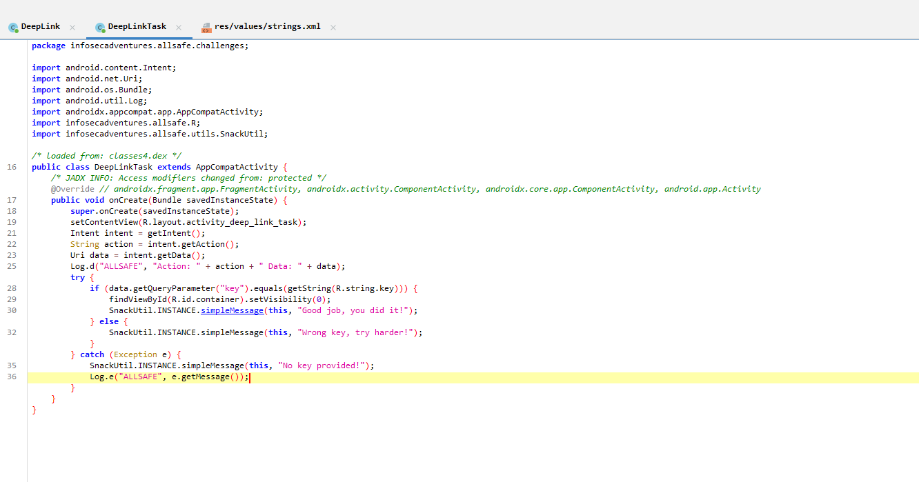Image resolution: width=919 pixels, height=482 pixels.
Task: Click the DeepLink tab class icon
Action: (13, 28)
